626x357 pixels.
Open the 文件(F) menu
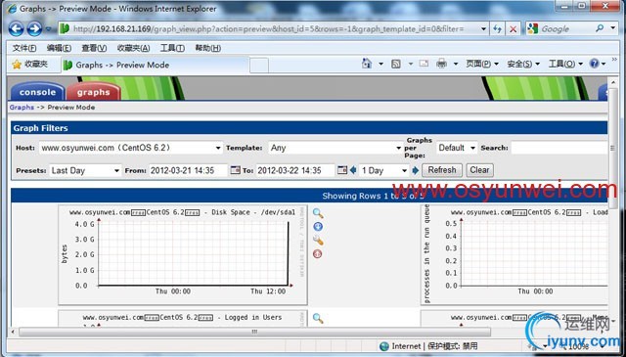point(24,48)
